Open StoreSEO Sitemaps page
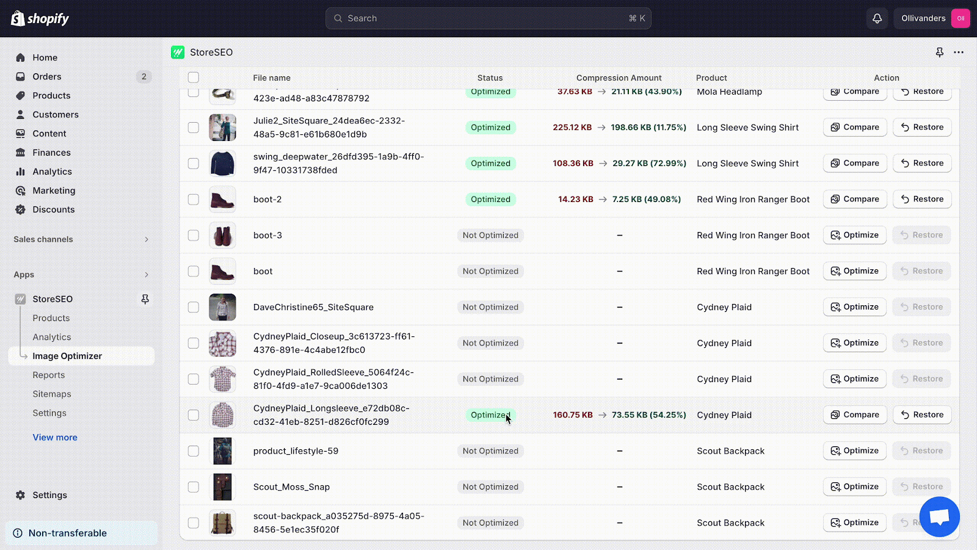The width and height of the screenshot is (977, 550). point(52,394)
